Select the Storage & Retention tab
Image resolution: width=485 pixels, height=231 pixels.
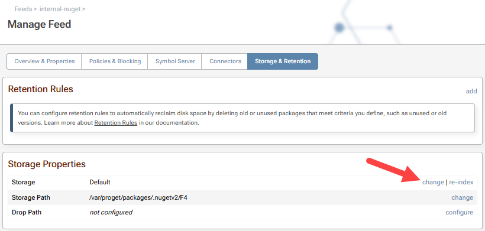pyautogui.click(x=283, y=61)
